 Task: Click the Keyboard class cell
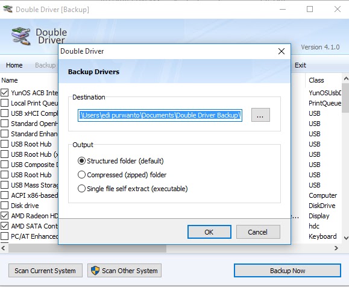[x=322, y=236]
